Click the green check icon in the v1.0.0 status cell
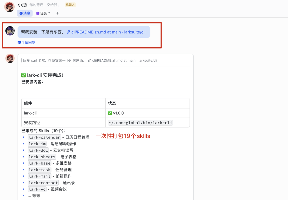The image size is (288, 200). [x=110, y=113]
